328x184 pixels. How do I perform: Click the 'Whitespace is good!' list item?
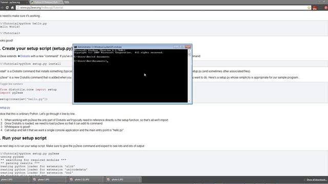(17, 127)
